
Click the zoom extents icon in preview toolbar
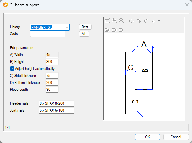click(x=107, y=21)
